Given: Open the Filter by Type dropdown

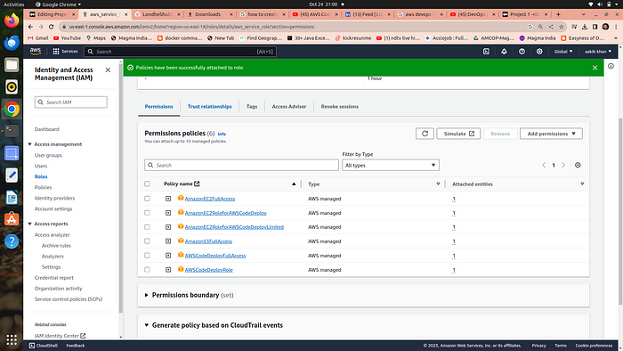Looking at the screenshot, I should point(391,165).
